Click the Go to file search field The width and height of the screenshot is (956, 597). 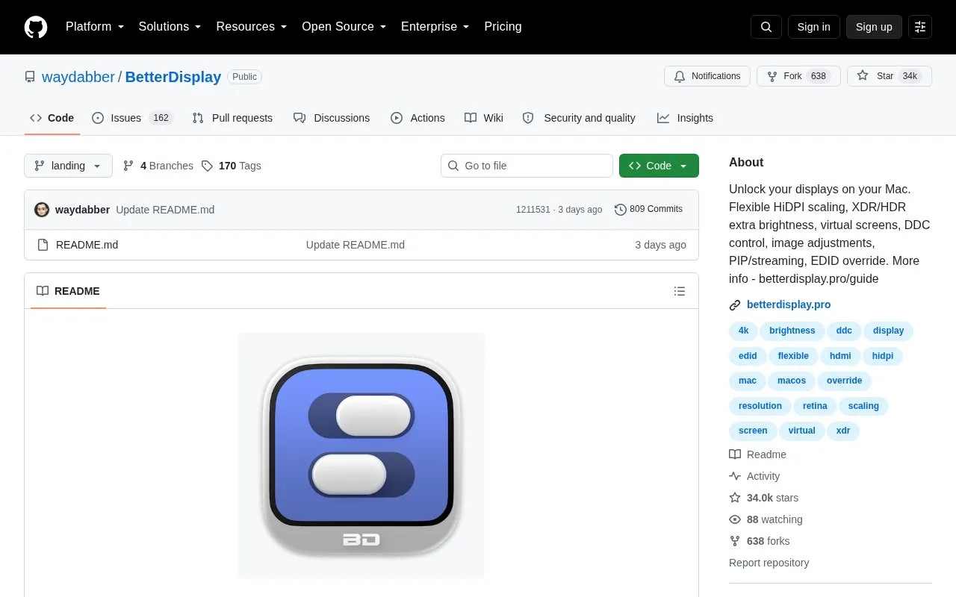coord(527,166)
